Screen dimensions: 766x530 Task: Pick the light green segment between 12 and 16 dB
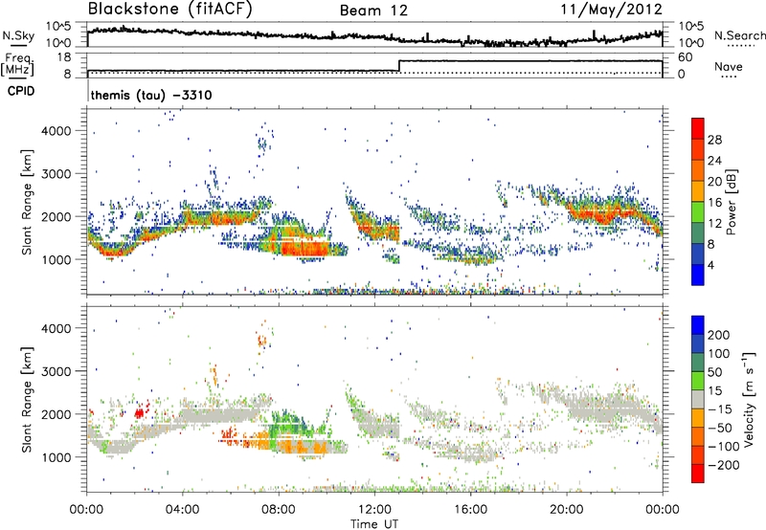click(698, 212)
